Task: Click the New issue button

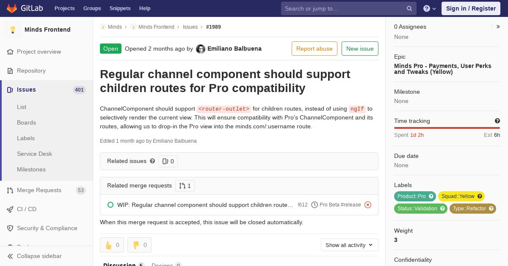Action: [x=360, y=49]
